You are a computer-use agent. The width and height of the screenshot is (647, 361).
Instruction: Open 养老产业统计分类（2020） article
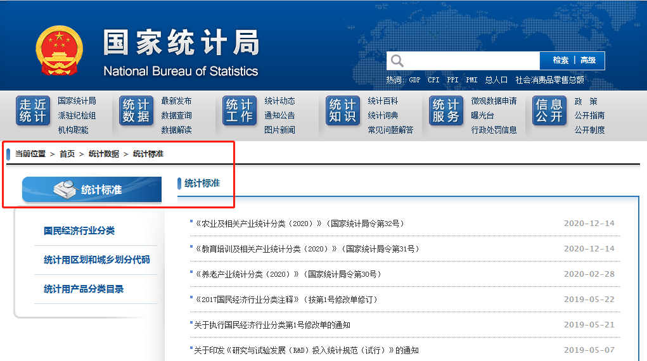[288, 274]
